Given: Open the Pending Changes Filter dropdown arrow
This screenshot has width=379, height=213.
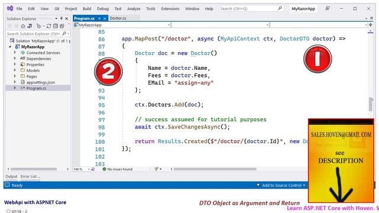Looking at the screenshot, I should (x=44, y=26).
